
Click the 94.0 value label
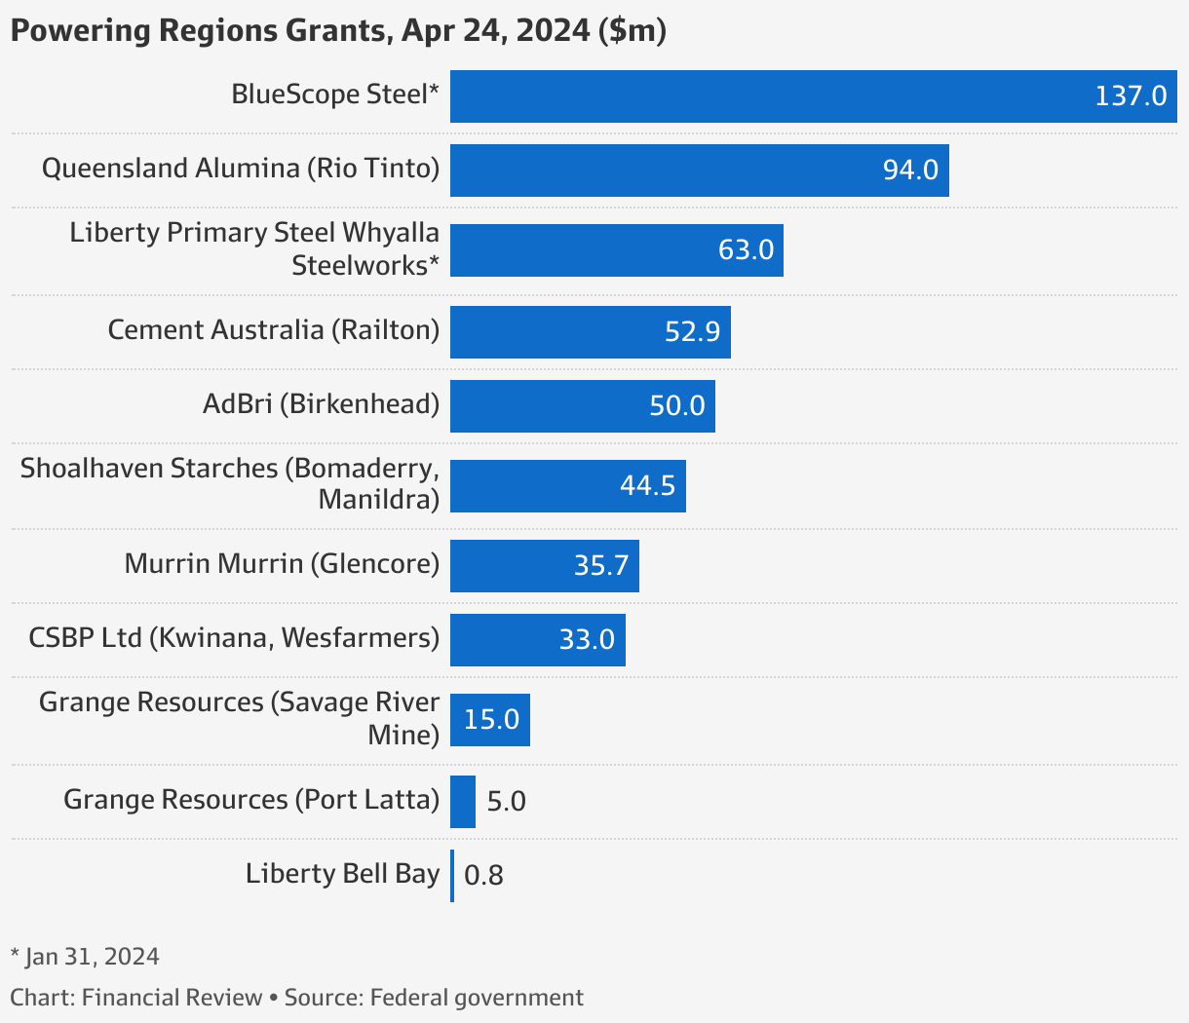[913, 170]
